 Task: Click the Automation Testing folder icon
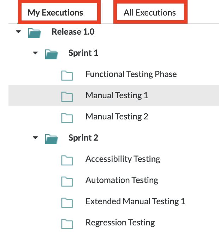click(x=67, y=181)
